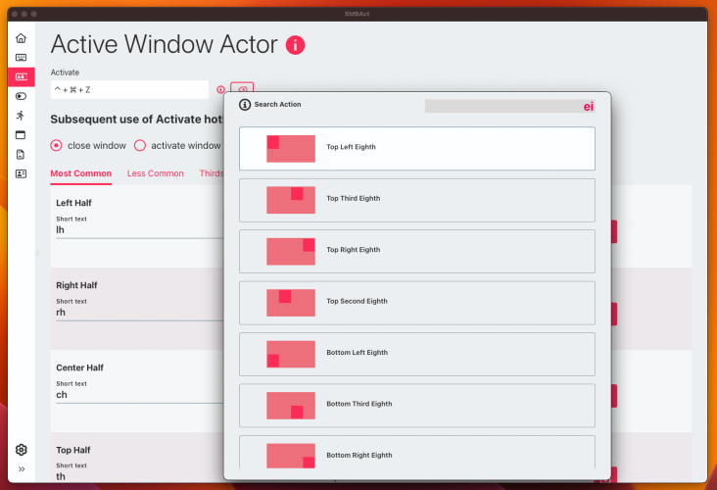Click the Top Left Eighth layout thumbnail
Viewport: 717px width, 490px height.
click(x=291, y=149)
